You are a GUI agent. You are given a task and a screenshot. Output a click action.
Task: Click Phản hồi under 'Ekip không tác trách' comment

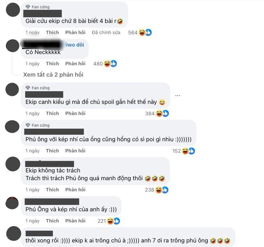75,190
